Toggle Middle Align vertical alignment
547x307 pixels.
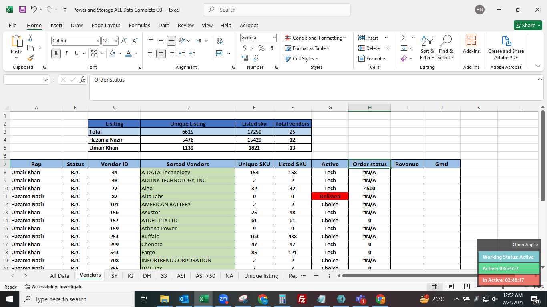161,40
